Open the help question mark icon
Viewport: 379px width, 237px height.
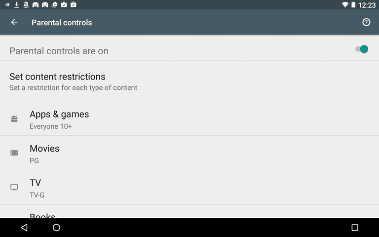click(x=366, y=22)
